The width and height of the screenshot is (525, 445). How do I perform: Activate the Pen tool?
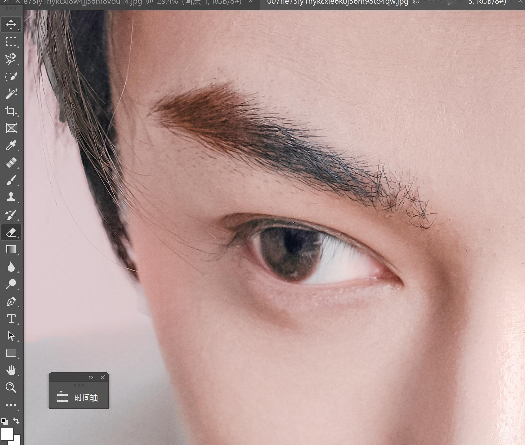click(x=11, y=301)
